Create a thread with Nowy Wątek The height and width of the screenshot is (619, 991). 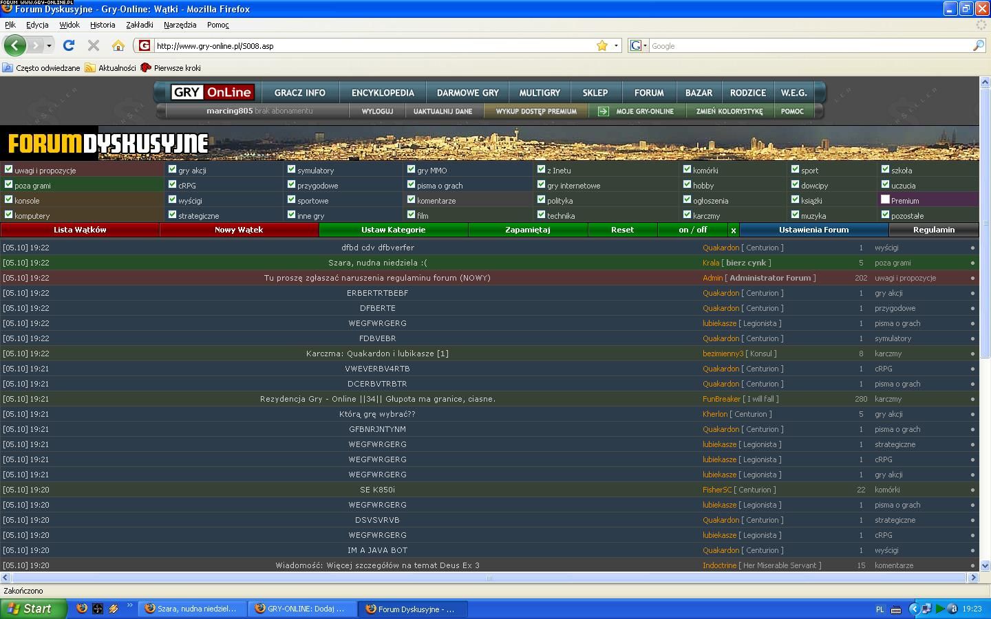(x=239, y=230)
